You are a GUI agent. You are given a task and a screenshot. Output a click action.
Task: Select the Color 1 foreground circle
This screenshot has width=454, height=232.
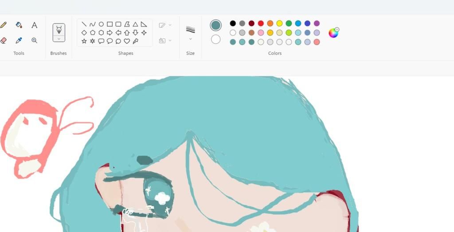point(216,25)
